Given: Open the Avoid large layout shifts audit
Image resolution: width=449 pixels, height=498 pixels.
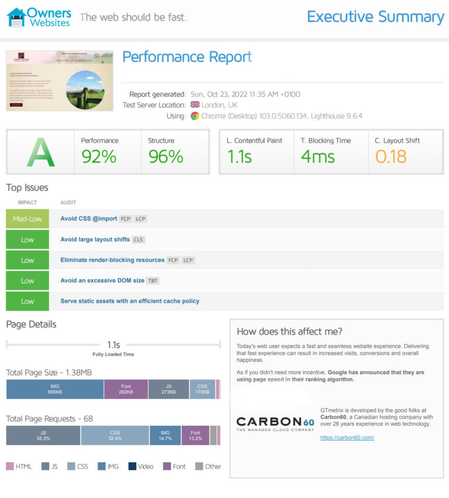Looking at the screenshot, I should click(x=95, y=239).
